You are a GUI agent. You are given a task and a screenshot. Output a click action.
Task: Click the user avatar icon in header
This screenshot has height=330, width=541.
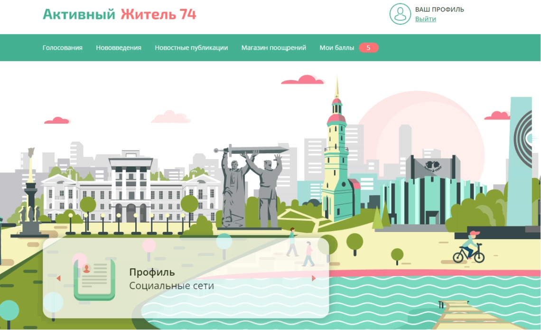pyautogui.click(x=400, y=14)
